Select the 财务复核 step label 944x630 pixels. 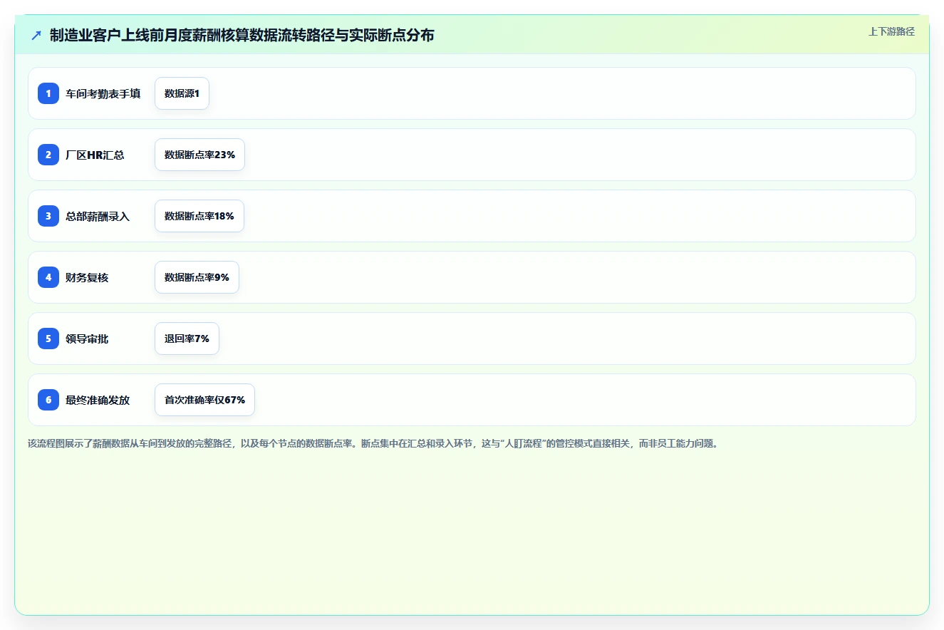click(x=87, y=277)
